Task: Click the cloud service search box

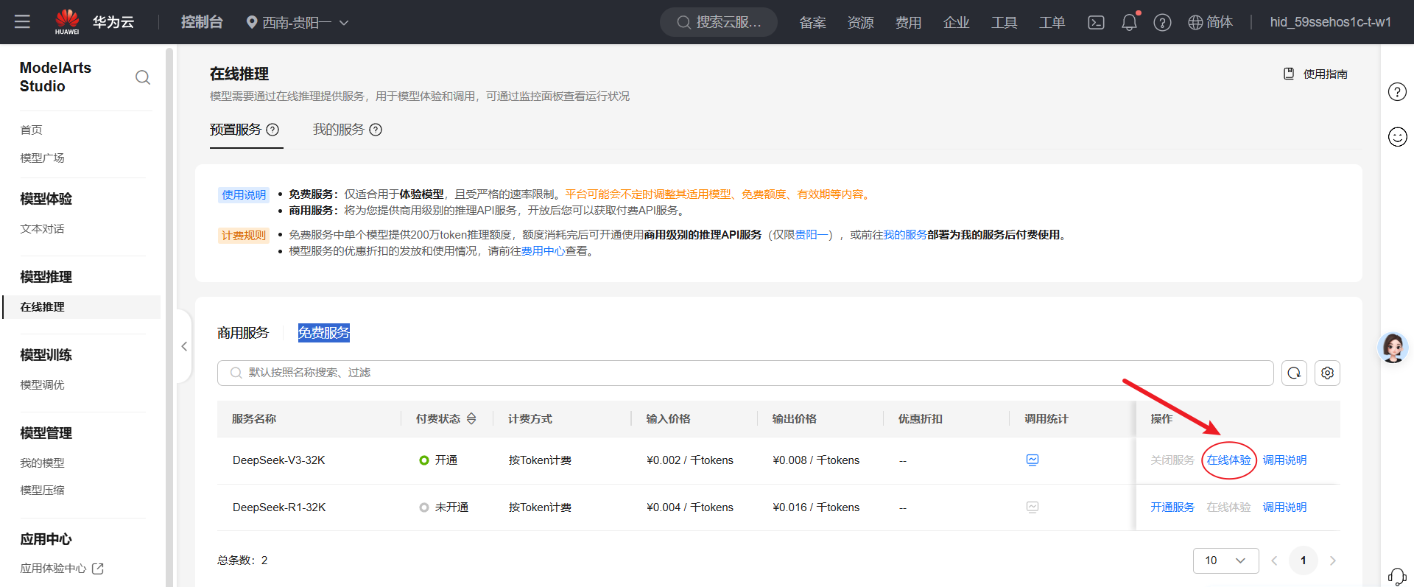Action: point(719,22)
